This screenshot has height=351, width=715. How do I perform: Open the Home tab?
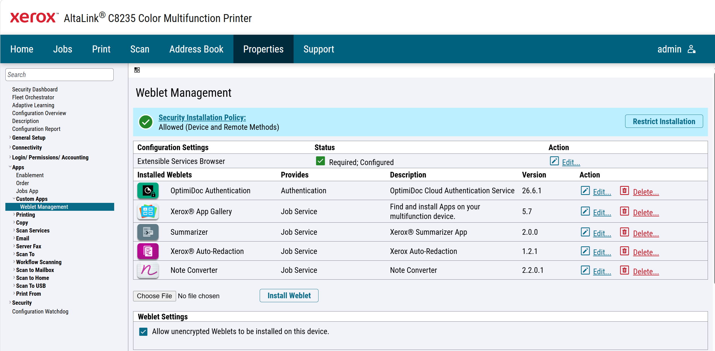click(22, 49)
